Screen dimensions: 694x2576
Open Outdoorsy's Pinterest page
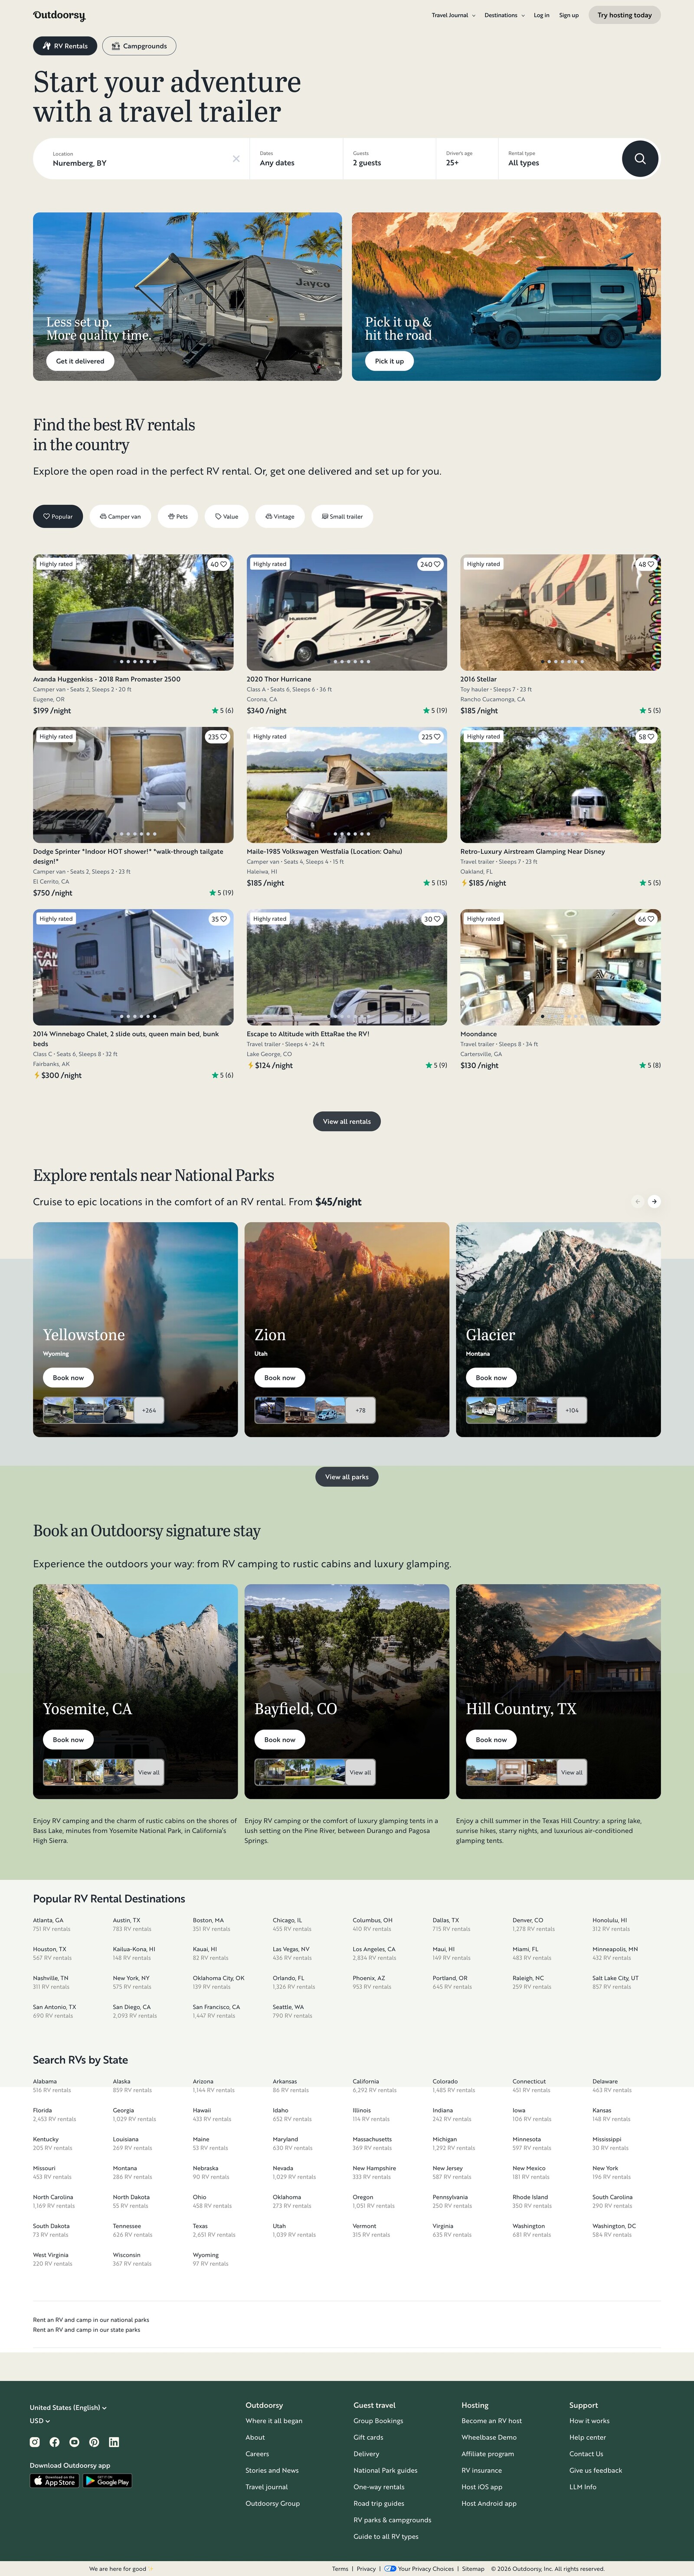[94, 2441]
